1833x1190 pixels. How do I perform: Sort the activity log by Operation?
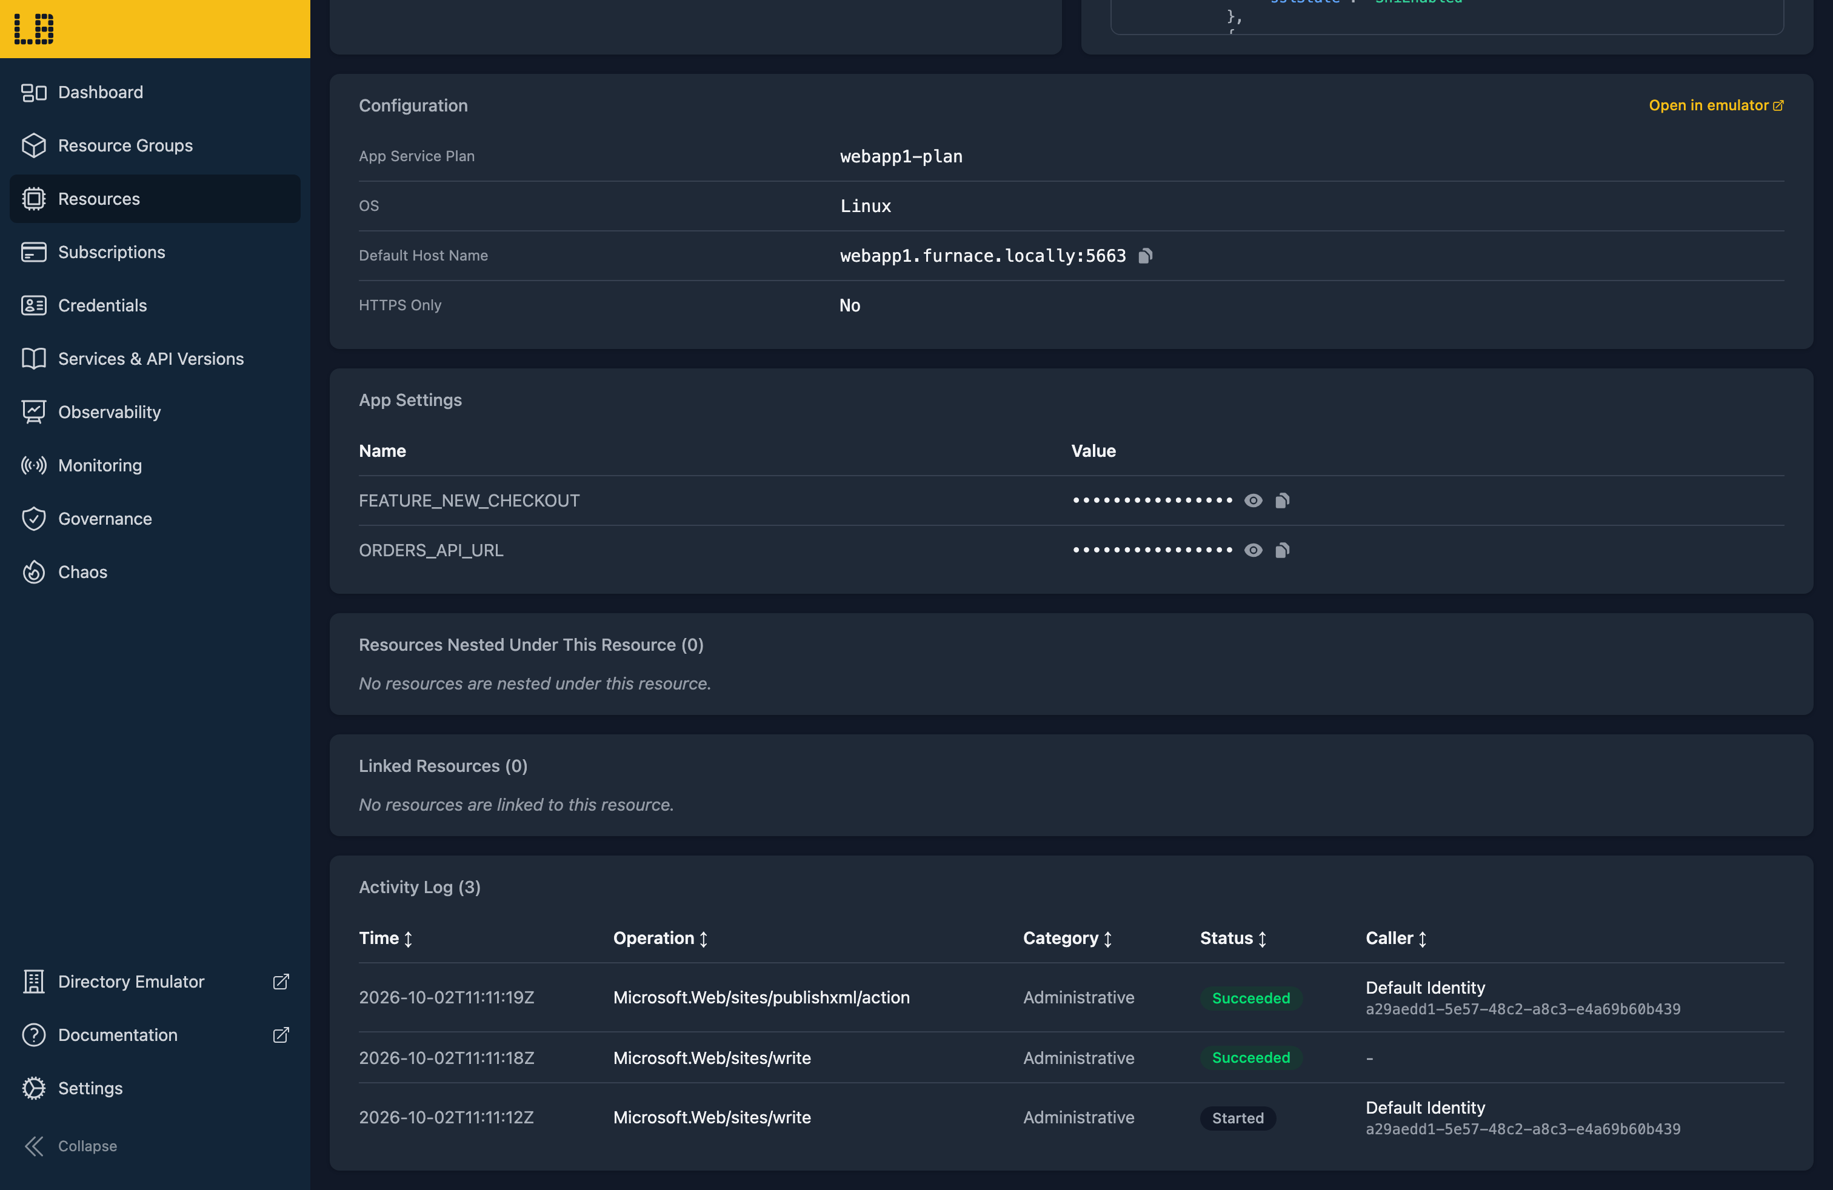point(661,939)
